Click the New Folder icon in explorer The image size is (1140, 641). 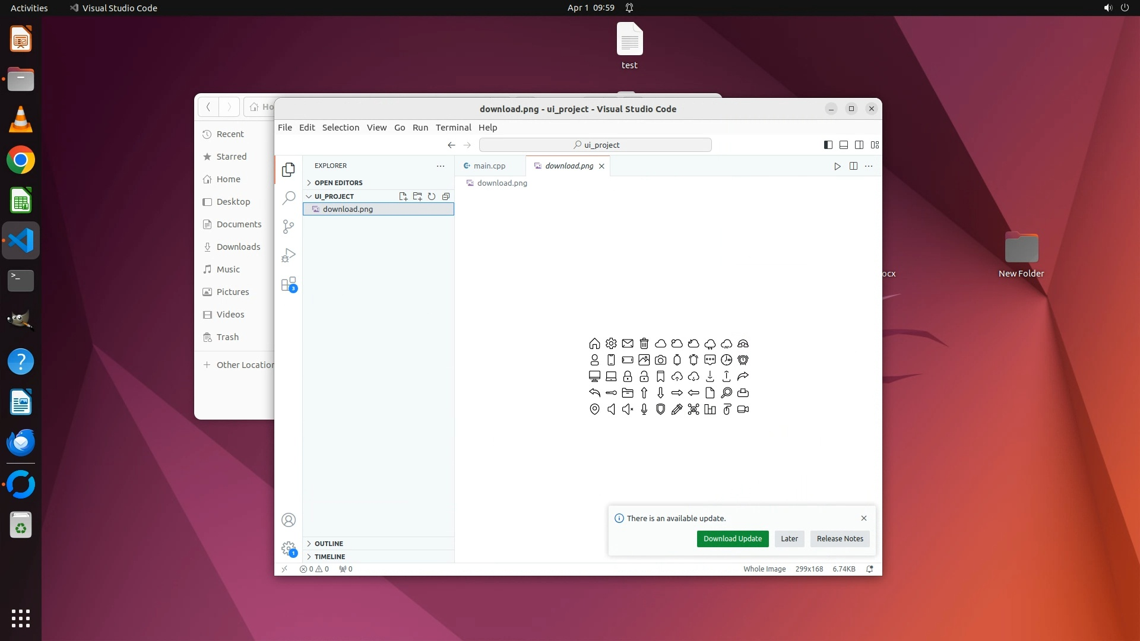417,196
